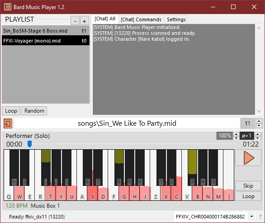Remove song with the minus playlist button
This screenshot has height=223, width=265.
75,21
